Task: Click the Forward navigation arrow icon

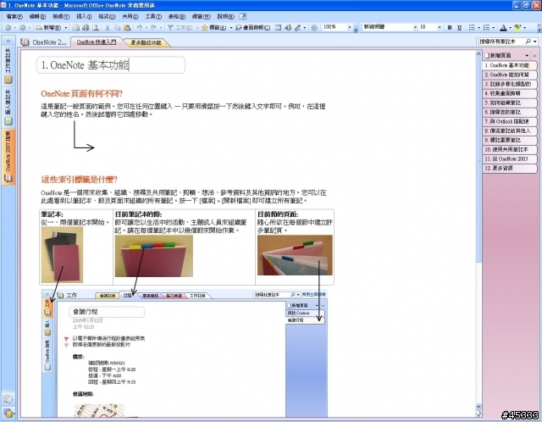Action: [x=23, y=27]
